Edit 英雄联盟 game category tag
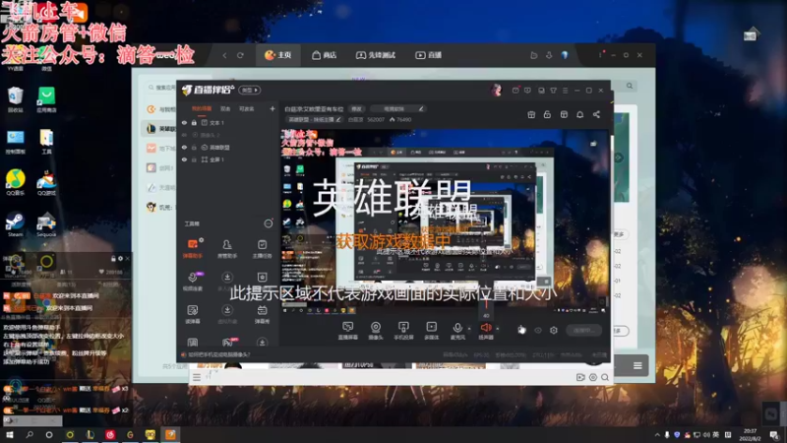Screen dimensions: 787x443 314,119
